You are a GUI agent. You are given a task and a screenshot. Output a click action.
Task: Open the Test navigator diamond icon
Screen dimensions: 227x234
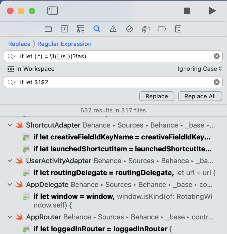pos(129,29)
